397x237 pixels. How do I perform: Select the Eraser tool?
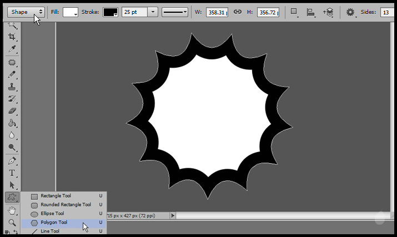[x=12, y=111]
